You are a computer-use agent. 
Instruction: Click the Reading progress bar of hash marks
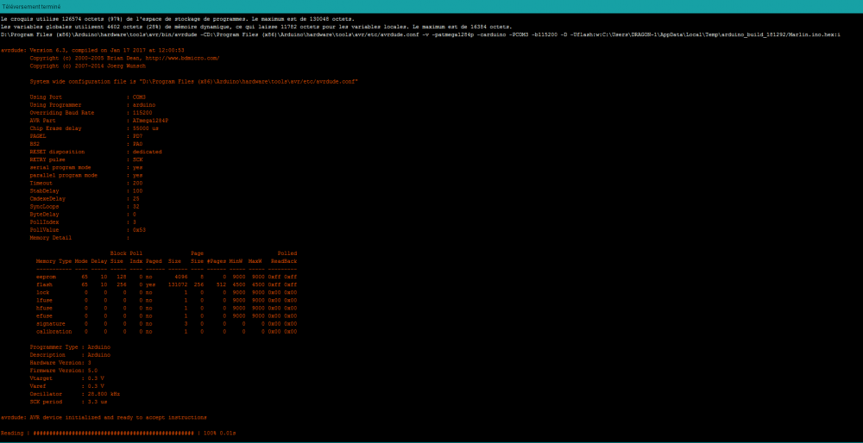(x=113, y=434)
